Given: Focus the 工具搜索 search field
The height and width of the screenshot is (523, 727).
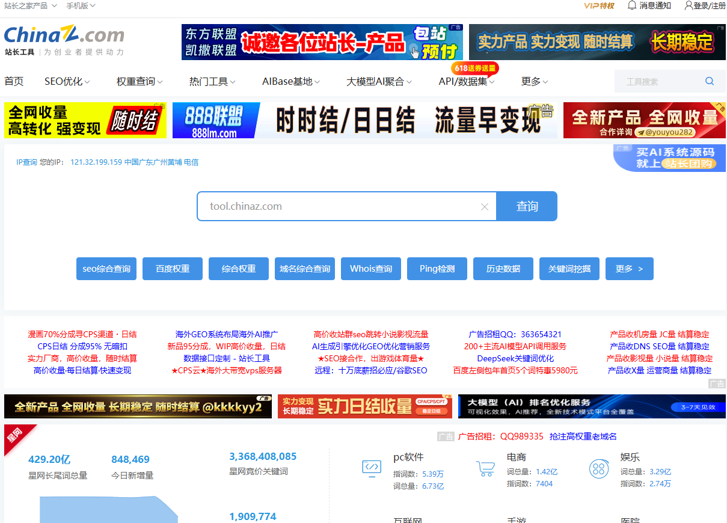Looking at the screenshot, I should coord(658,81).
